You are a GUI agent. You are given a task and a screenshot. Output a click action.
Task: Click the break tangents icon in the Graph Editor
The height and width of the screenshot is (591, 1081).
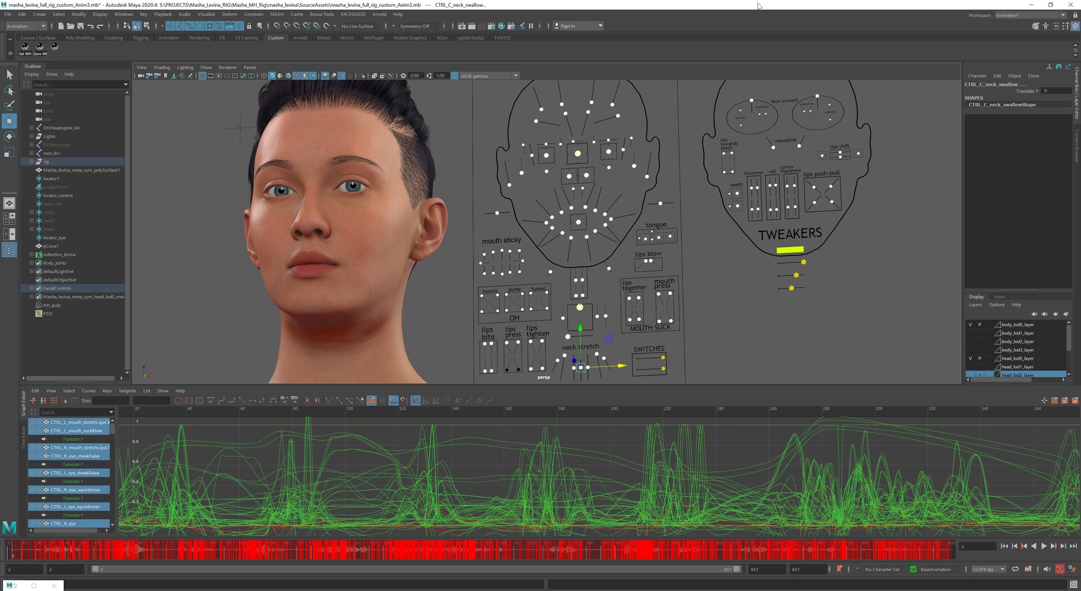pos(329,400)
